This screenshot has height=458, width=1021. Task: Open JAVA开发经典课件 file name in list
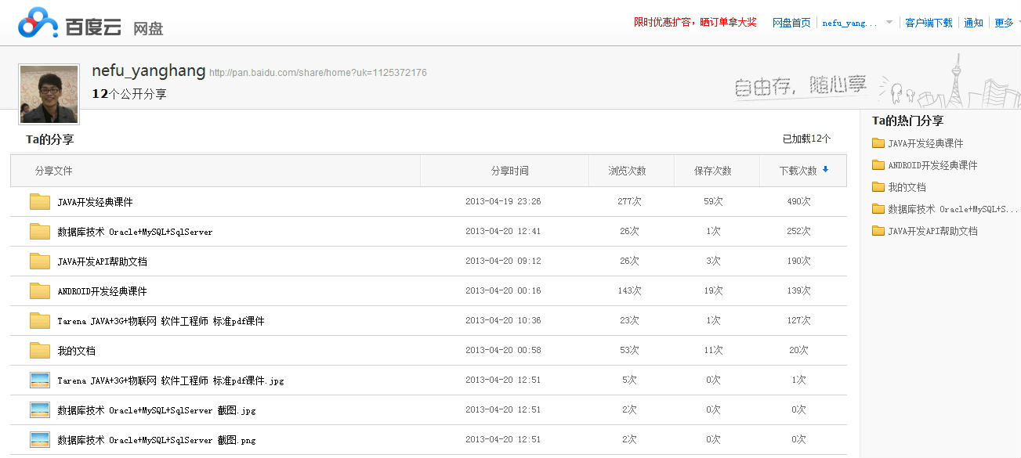95,202
